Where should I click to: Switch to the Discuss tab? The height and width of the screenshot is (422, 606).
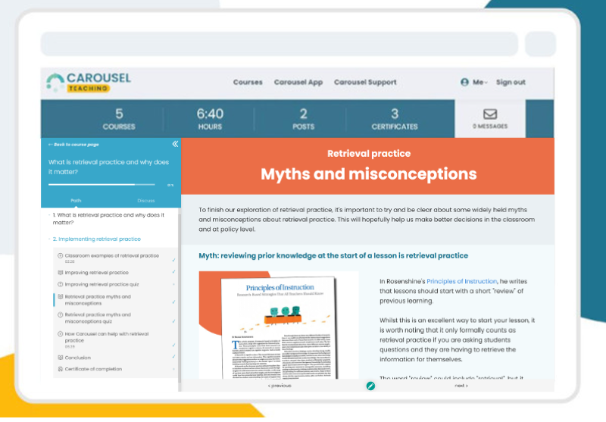145,201
